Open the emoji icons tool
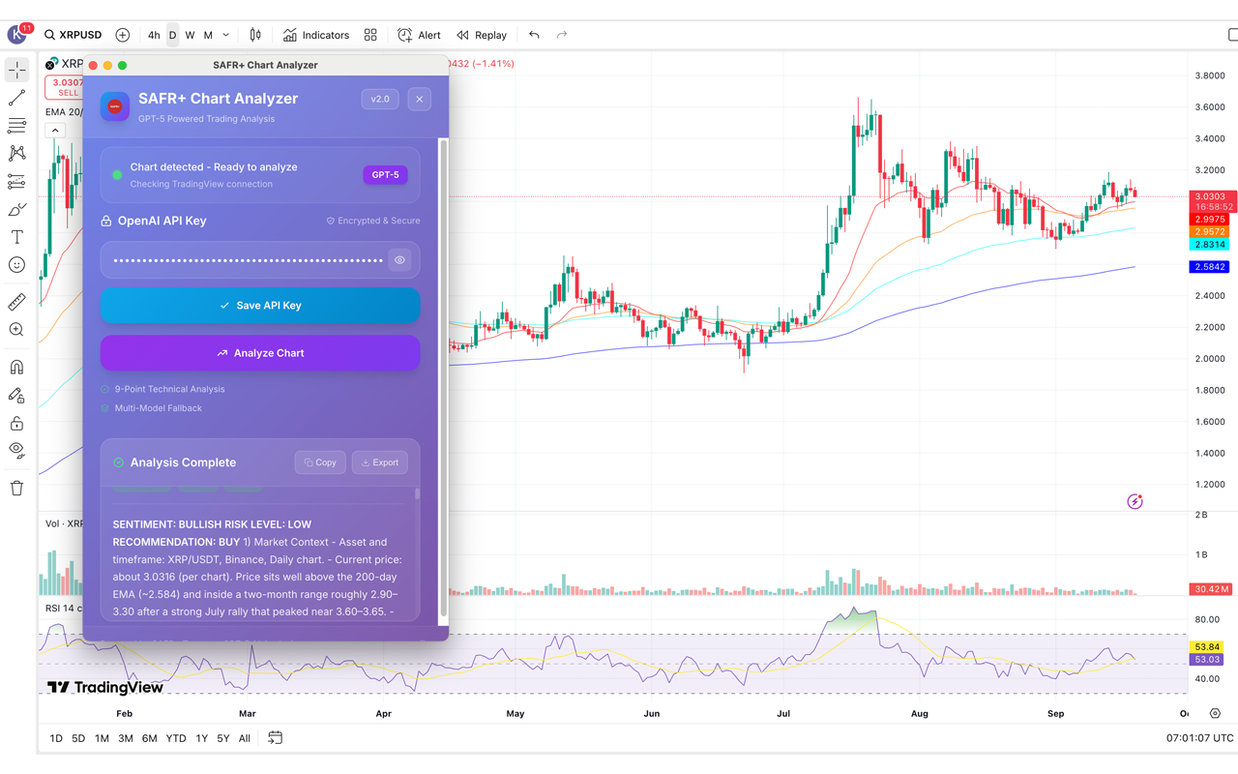Screen dimensions: 1238x774 point(16,265)
